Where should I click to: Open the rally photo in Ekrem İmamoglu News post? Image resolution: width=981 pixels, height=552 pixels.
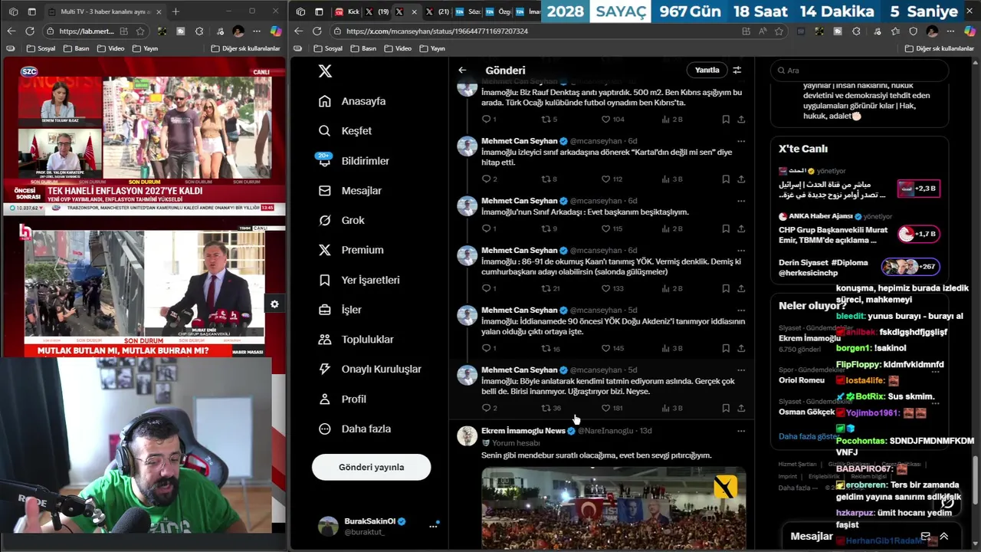(613, 508)
